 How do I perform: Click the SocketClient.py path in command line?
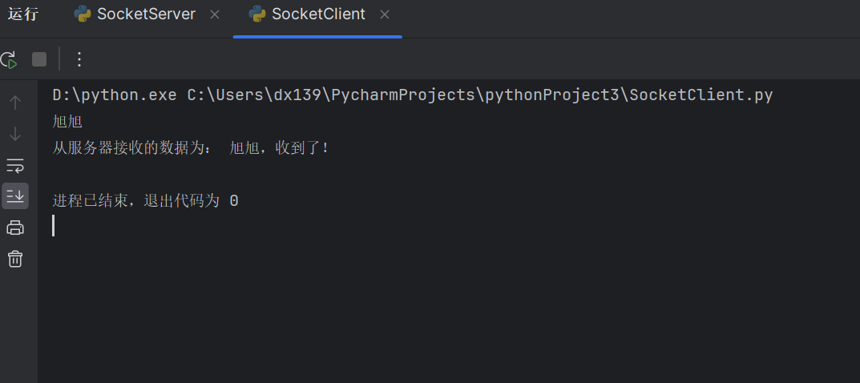tap(701, 95)
